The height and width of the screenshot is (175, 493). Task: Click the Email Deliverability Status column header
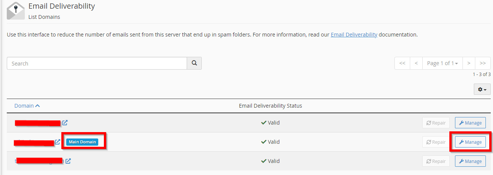(x=270, y=106)
